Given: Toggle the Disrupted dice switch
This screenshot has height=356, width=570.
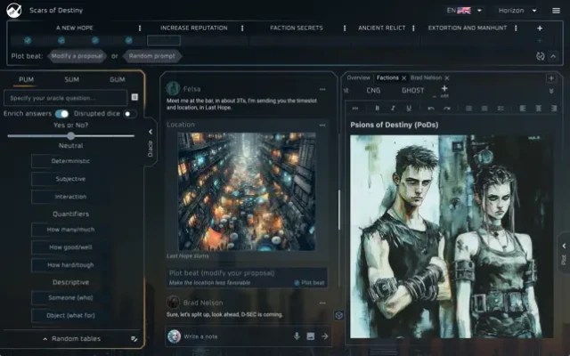Looking at the screenshot, I should [x=130, y=114].
